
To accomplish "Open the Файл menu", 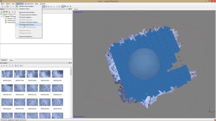I will pos(2,4).
